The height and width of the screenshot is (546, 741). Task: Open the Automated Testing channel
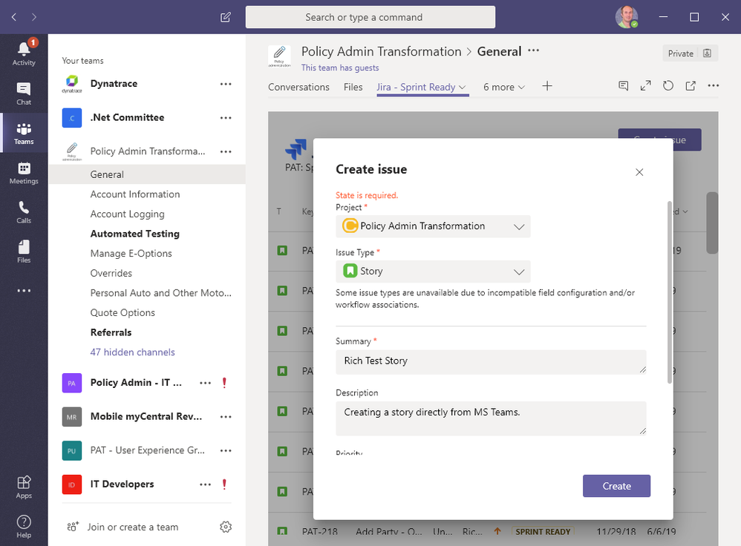[x=135, y=234]
